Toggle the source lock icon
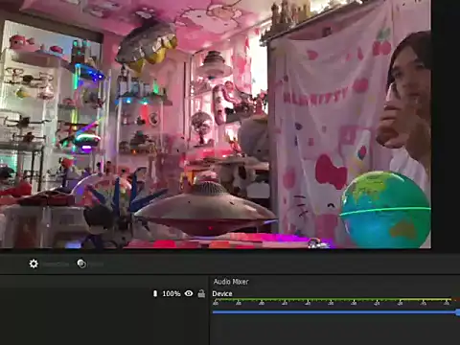This screenshot has width=460, height=345. (201, 293)
